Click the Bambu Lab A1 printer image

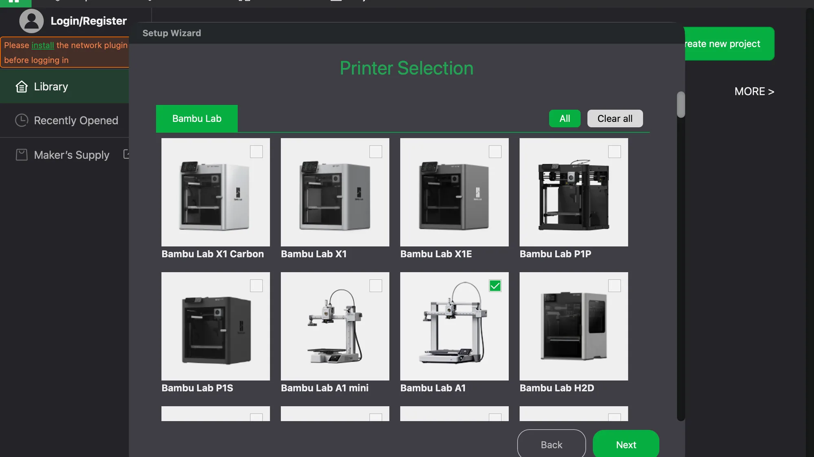coord(454,326)
